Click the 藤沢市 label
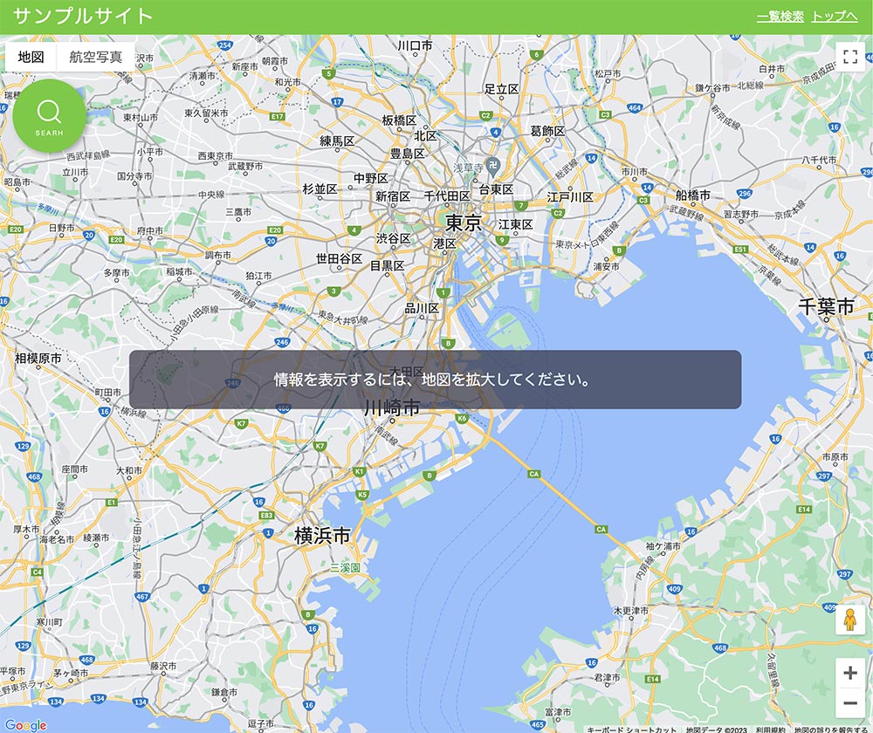Image resolution: width=873 pixels, height=733 pixels. click(x=163, y=666)
